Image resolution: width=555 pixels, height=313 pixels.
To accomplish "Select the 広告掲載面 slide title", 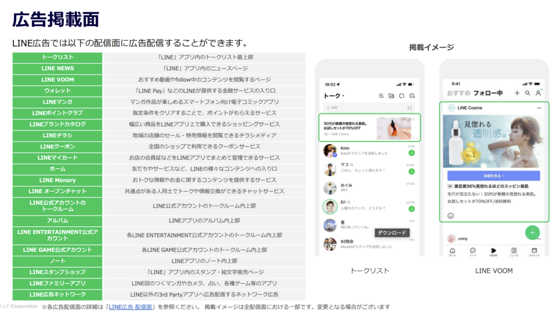I will (56, 19).
